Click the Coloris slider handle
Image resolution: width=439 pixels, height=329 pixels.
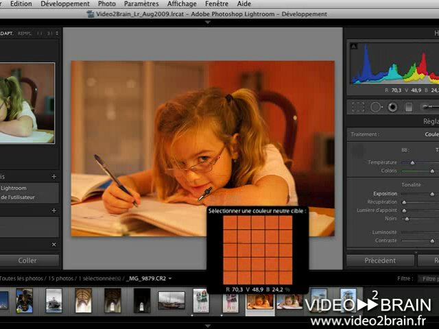click(x=432, y=171)
